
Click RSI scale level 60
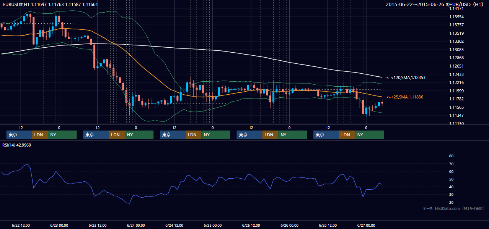(x=451, y=171)
